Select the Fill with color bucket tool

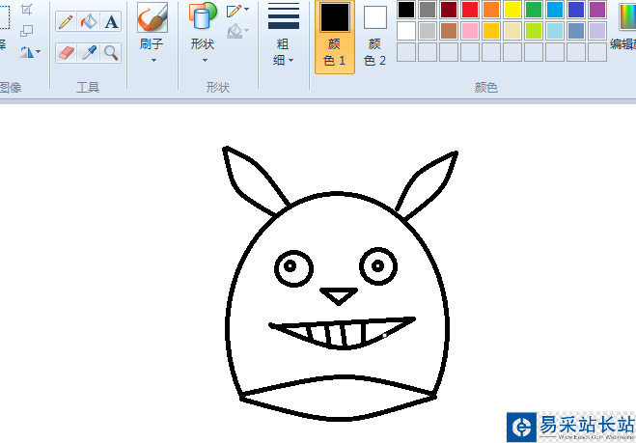[89, 22]
